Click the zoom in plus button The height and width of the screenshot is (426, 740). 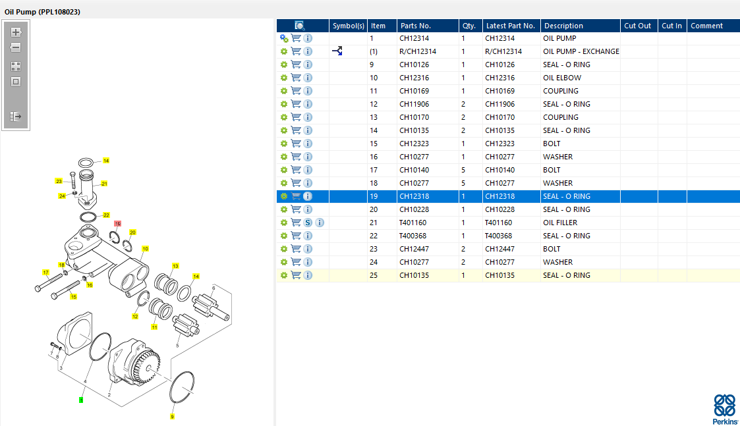[16, 32]
